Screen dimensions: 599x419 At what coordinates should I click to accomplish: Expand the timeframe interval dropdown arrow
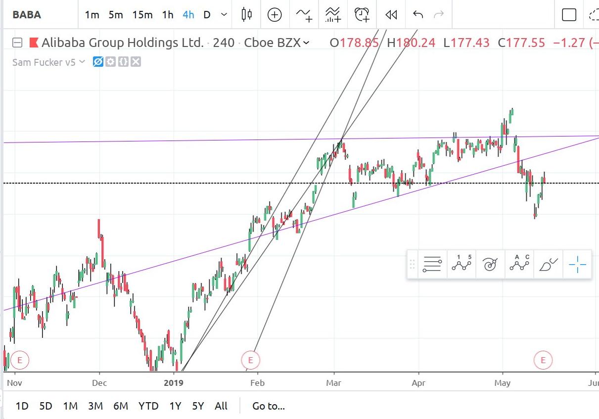[224, 15]
